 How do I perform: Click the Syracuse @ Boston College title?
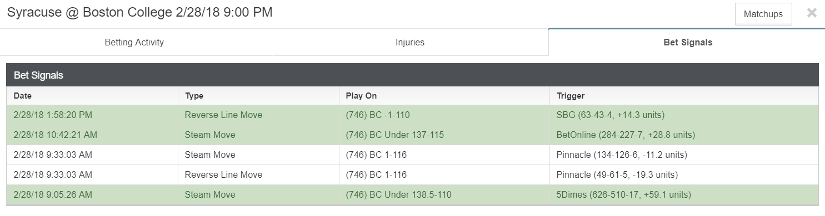point(139,13)
